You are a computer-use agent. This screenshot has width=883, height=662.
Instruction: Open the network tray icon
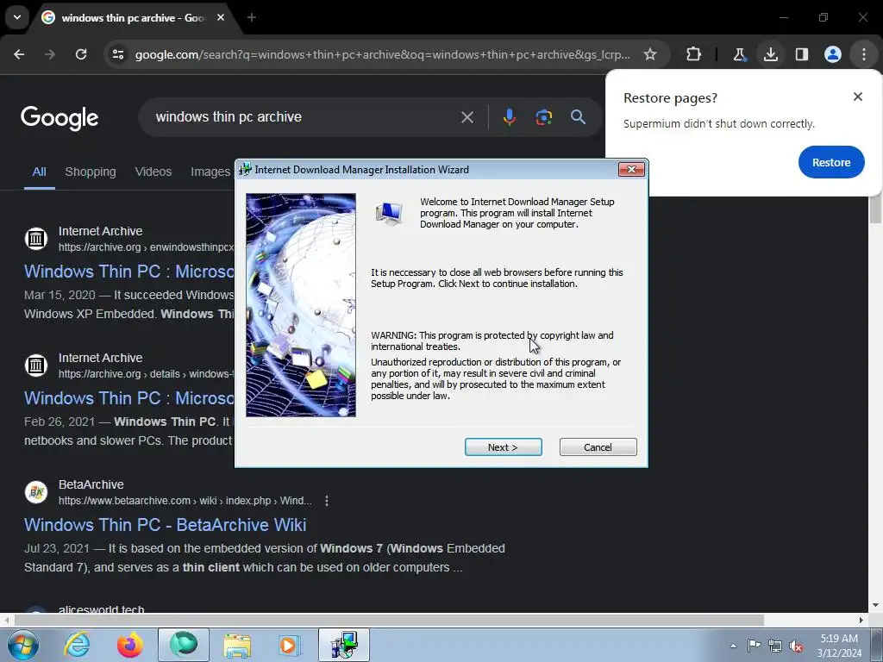click(775, 646)
